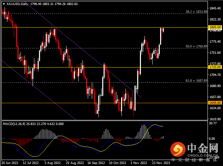Image resolution: width=223 pixels, height=166 pixels.
Task: Click the 38.2 = 1833.88 Fibonacci label
Action: (196, 11)
